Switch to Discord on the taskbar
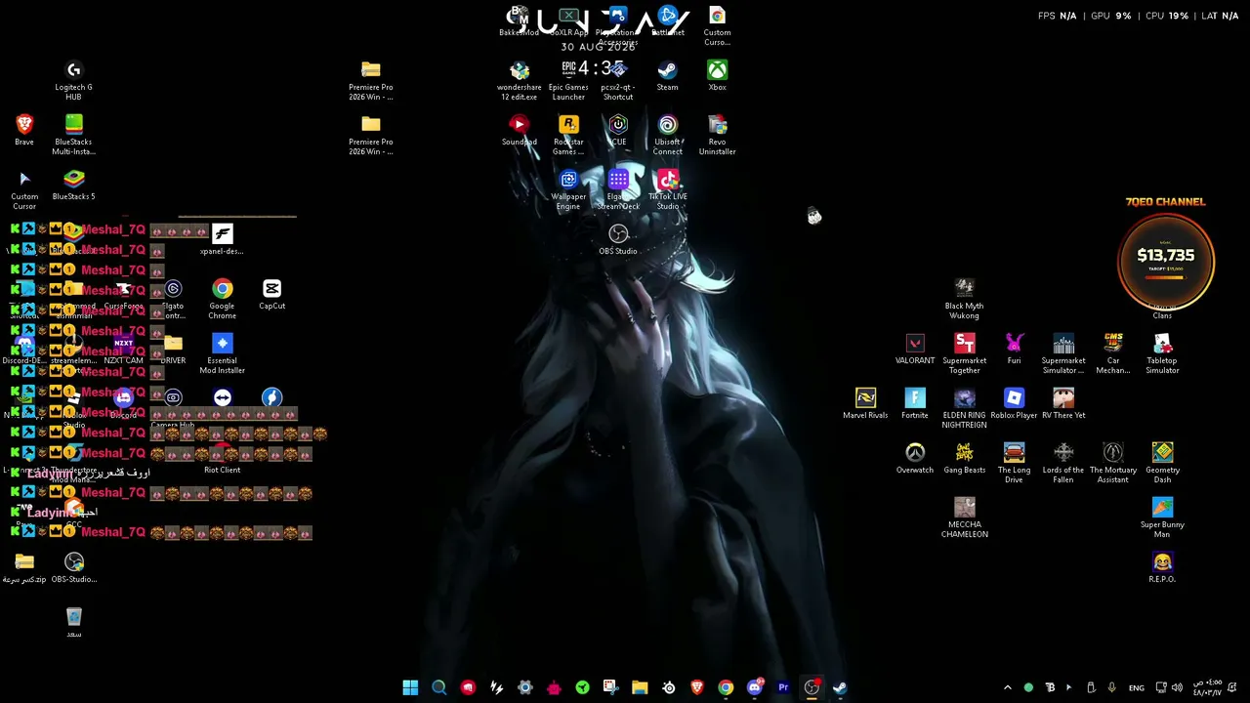1250x703 pixels. click(x=754, y=687)
